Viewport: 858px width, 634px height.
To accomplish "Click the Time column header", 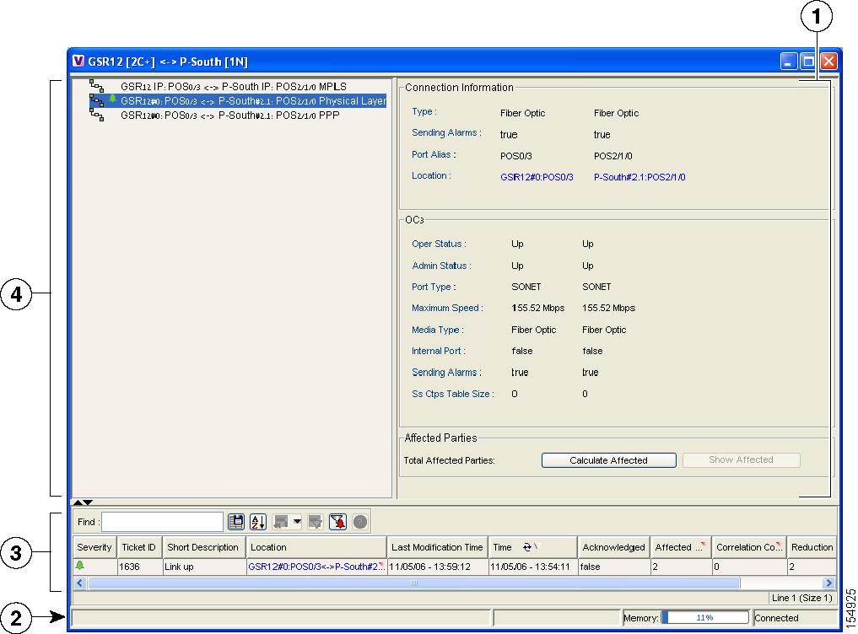I will [503, 547].
